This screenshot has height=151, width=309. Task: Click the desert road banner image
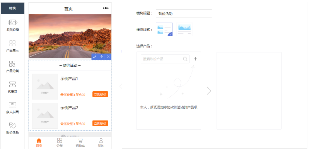click(x=70, y=36)
